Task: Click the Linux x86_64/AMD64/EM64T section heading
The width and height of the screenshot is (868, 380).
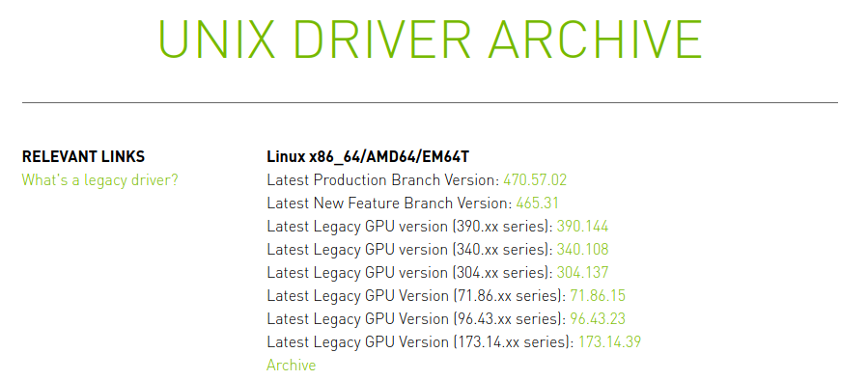Action: point(368,157)
